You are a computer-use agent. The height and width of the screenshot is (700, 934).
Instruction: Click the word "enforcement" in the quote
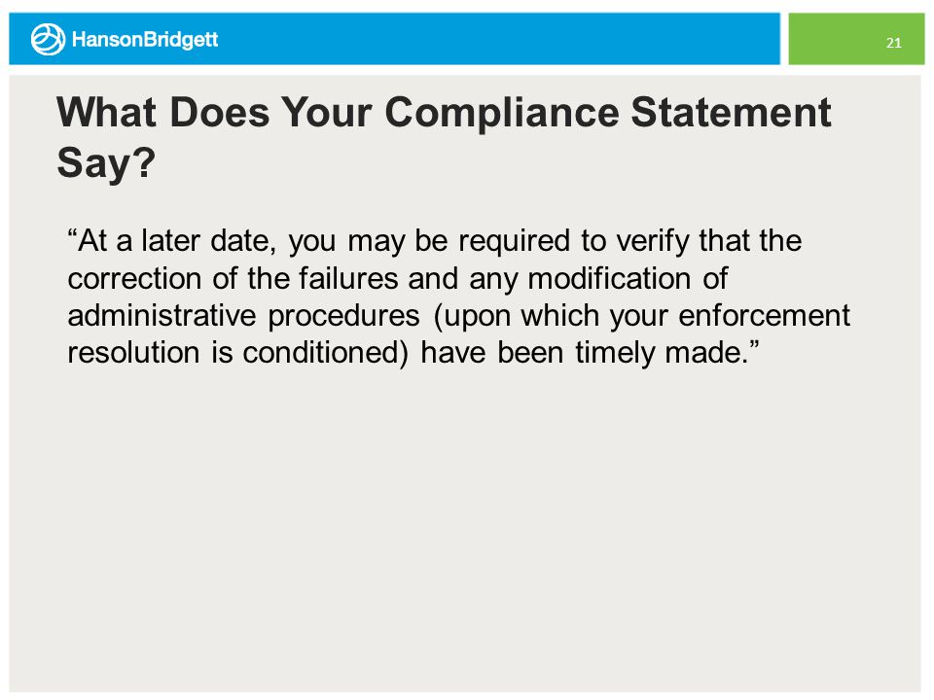pyautogui.click(x=765, y=315)
